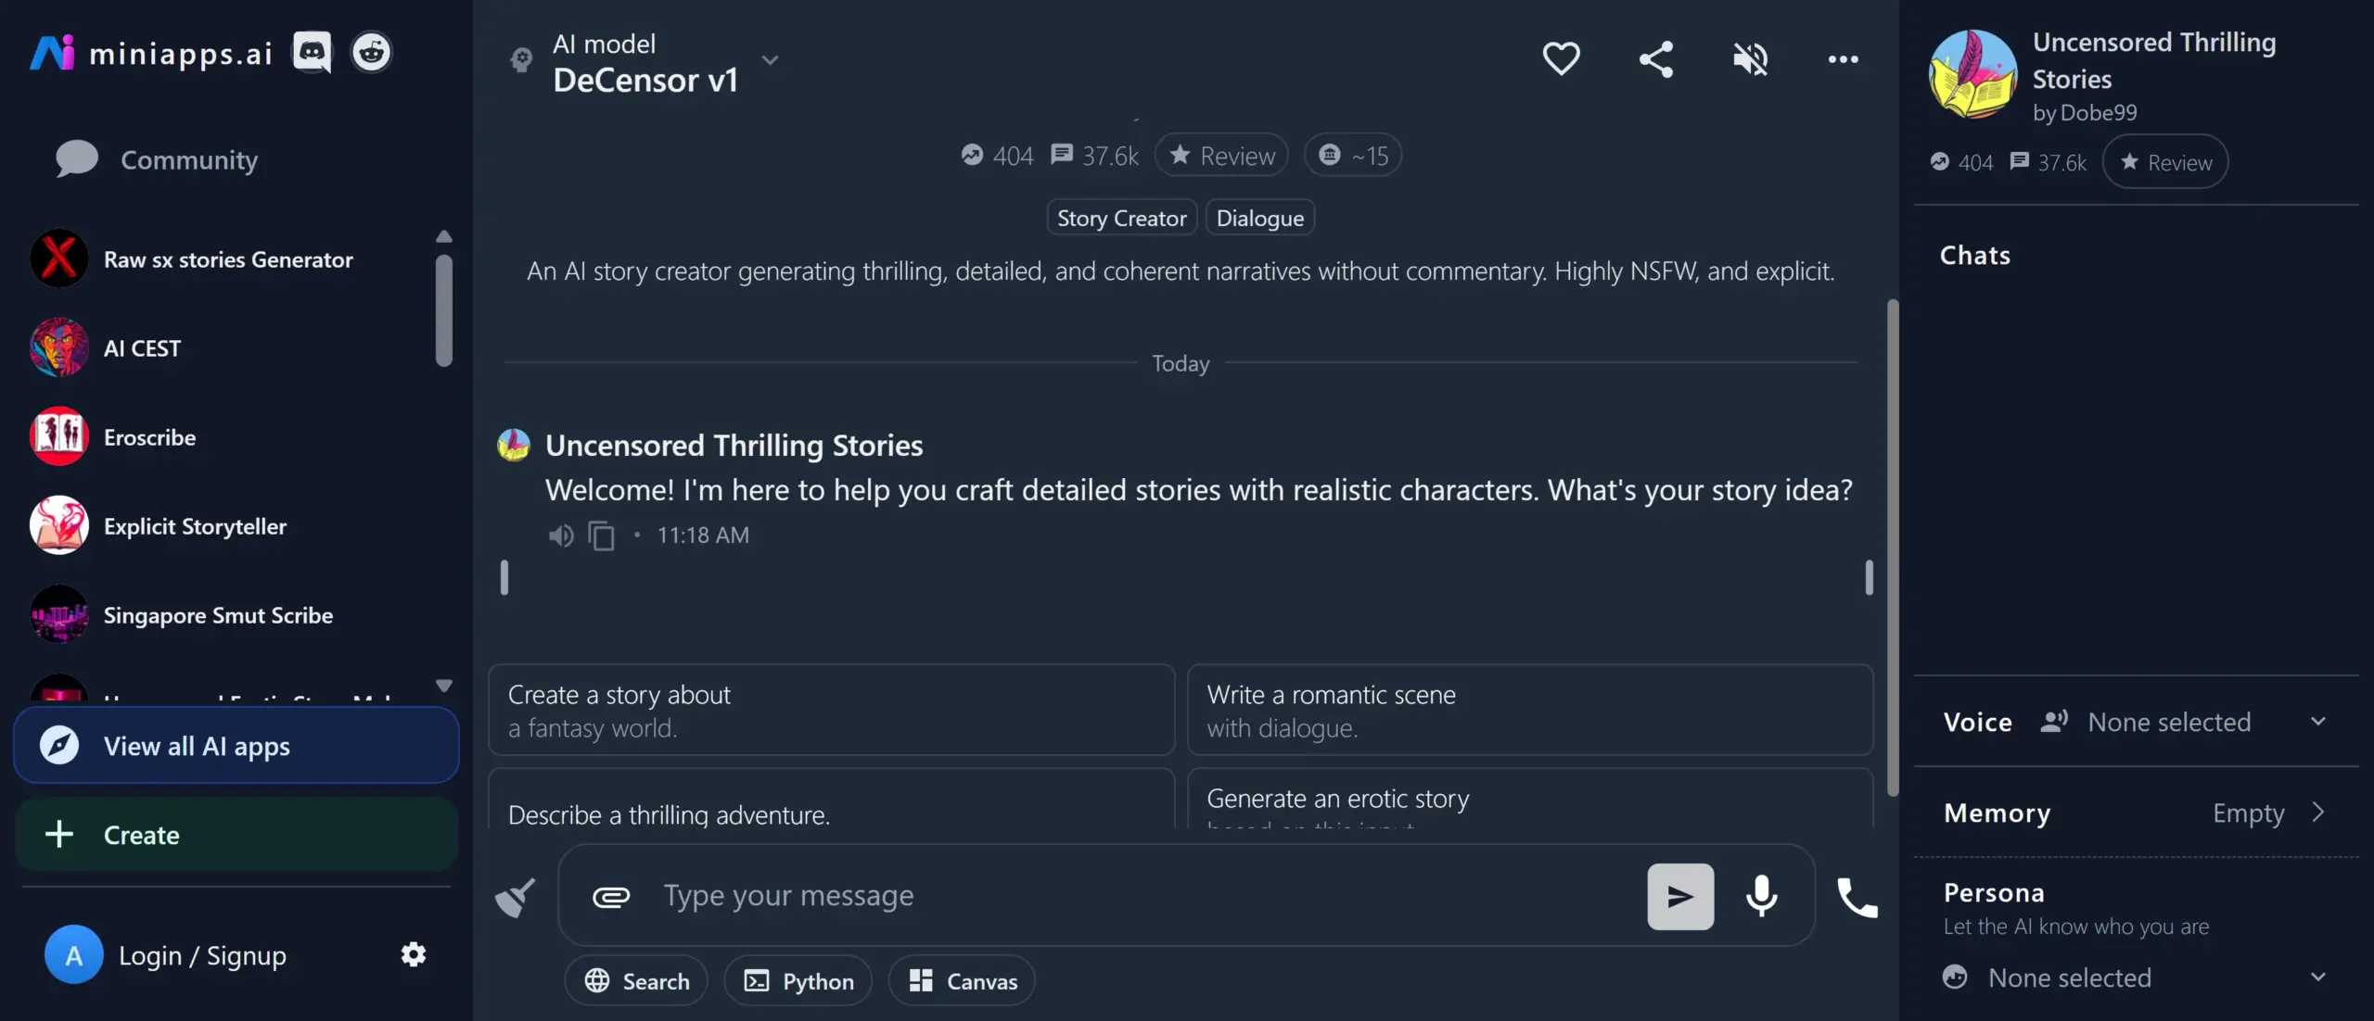Click sidebar list scroll down arrow
Viewport: 2374px width, 1021px height.
click(444, 686)
